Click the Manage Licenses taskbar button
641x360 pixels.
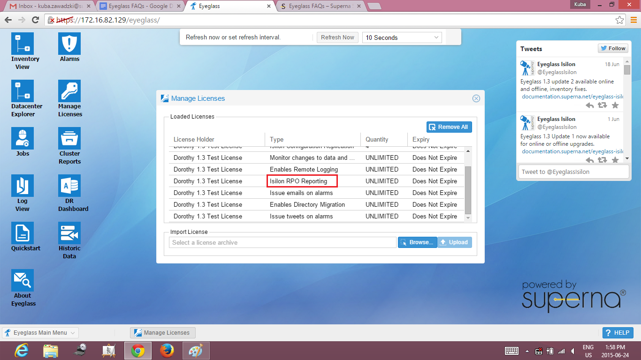coord(162,333)
